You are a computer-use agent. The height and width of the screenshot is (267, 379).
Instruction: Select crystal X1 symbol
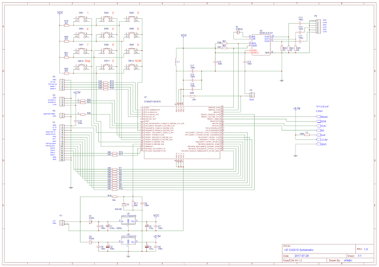click(x=238, y=32)
